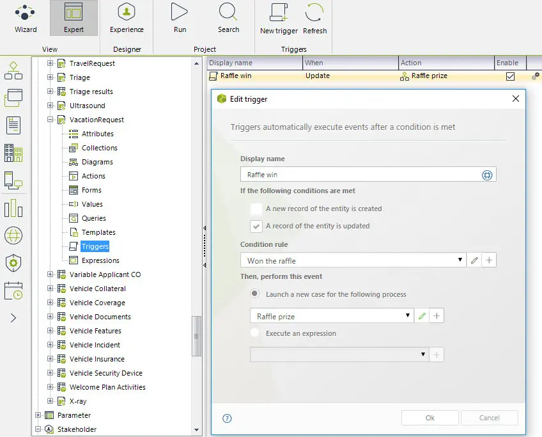
Task: Expand the Parameter tree node
Action: click(x=38, y=415)
